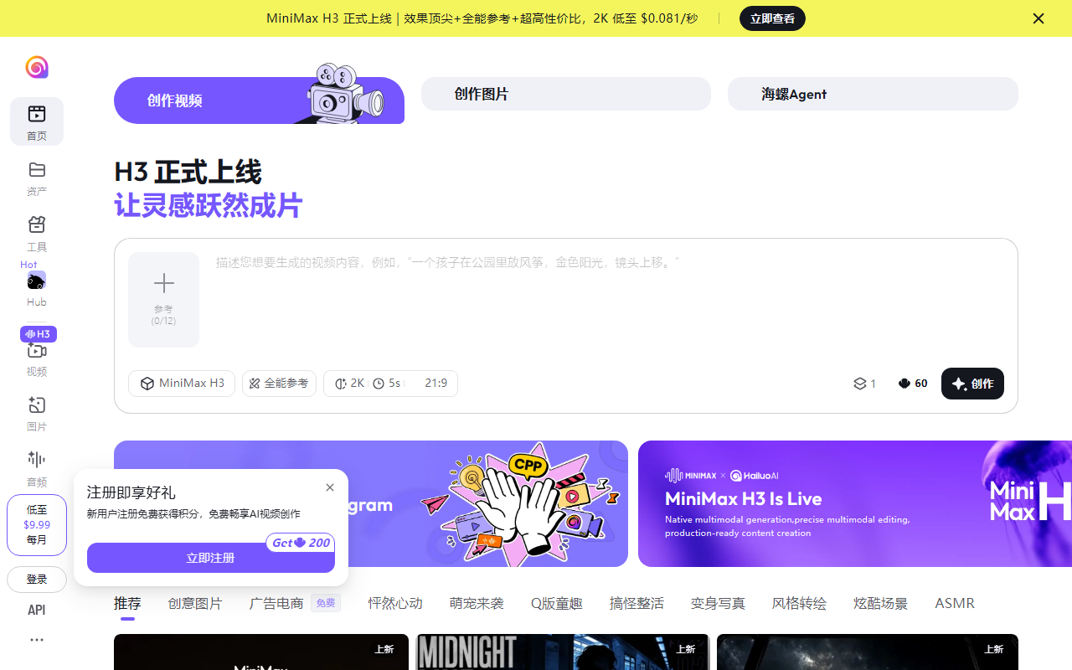
Task: Click the more options ellipsis in sidebar
Action: pos(37,640)
